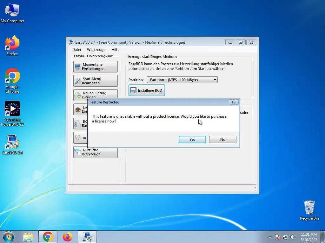Open My Computer desktop icon
This screenshot has width=325, height=243.
[x=12, y=13]
